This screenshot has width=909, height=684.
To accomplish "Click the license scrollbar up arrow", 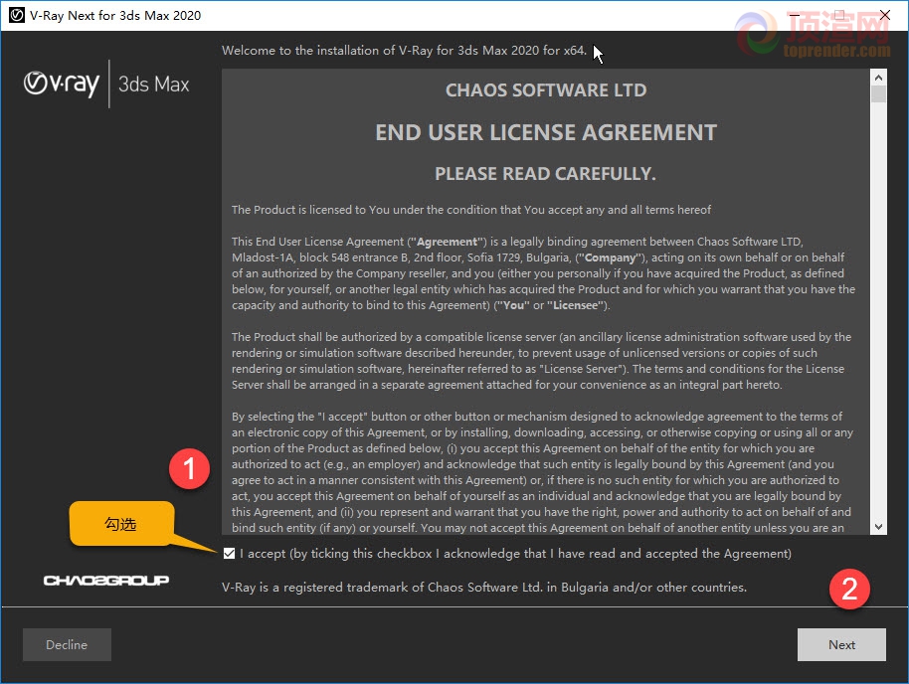I will [x=878, y=78].
